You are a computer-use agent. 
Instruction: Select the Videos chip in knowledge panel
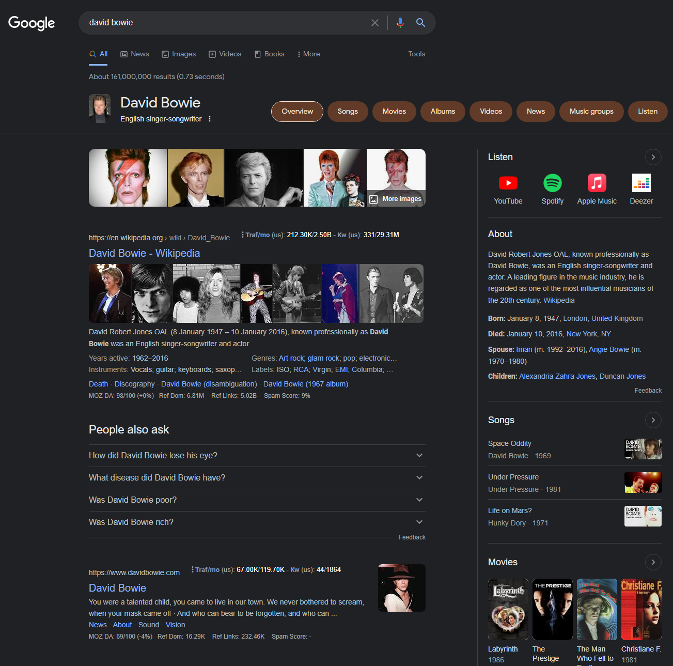click(491, 112)
